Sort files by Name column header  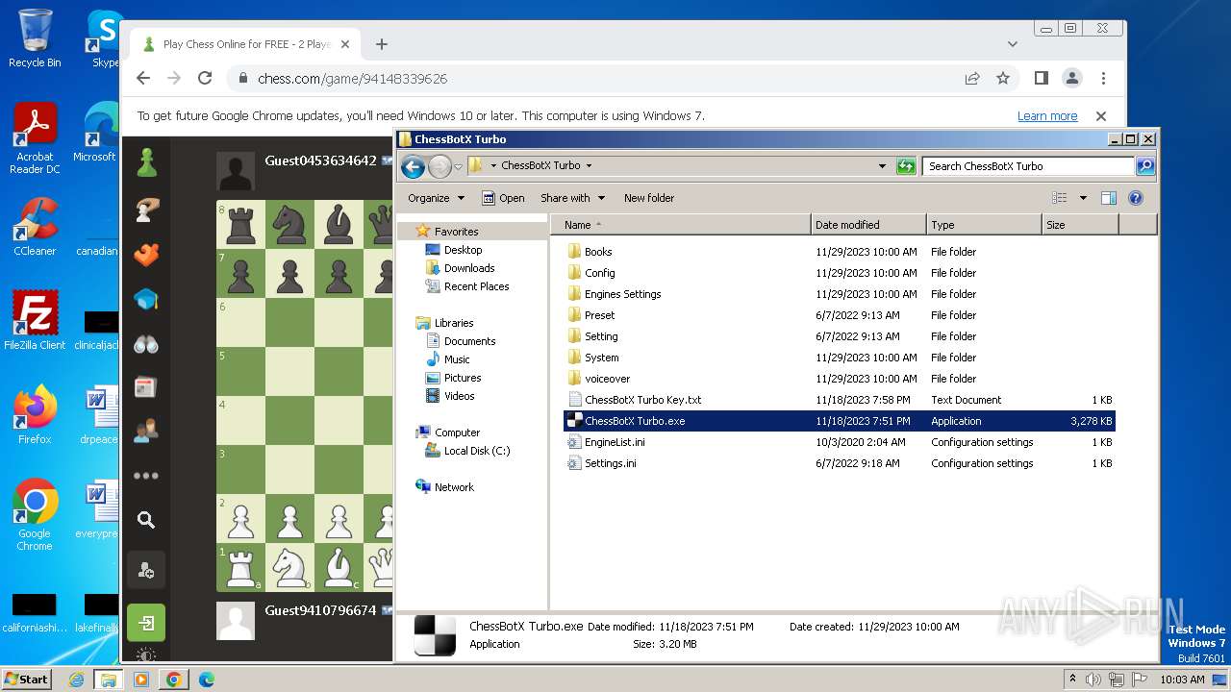coord(681,225)
